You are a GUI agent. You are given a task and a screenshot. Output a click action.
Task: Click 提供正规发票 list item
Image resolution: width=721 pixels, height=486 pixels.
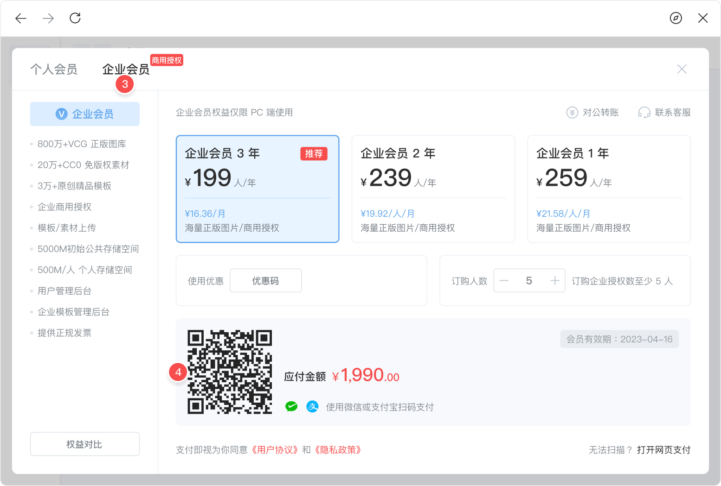click(64, 333)
